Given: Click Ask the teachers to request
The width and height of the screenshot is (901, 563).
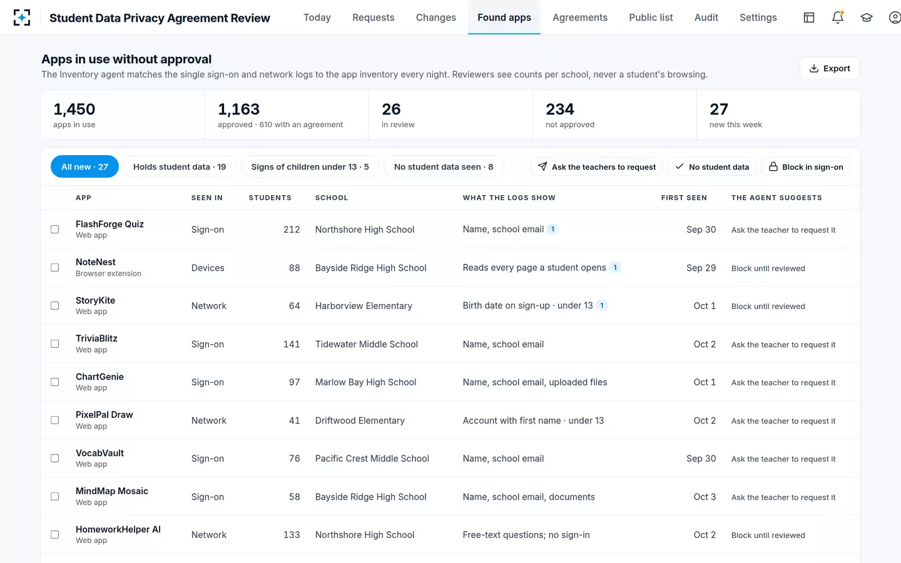Looking at the screenshot, I should [x=597, y=167].
